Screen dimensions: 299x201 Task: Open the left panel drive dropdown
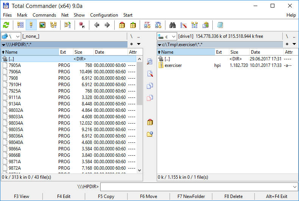(x=11, y=36)
